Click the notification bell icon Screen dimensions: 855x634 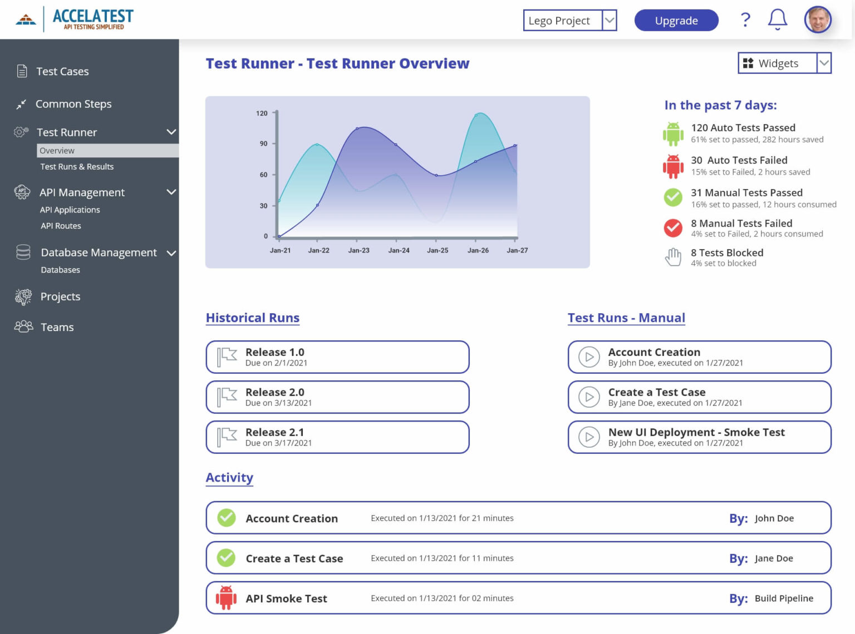[777, 20]
